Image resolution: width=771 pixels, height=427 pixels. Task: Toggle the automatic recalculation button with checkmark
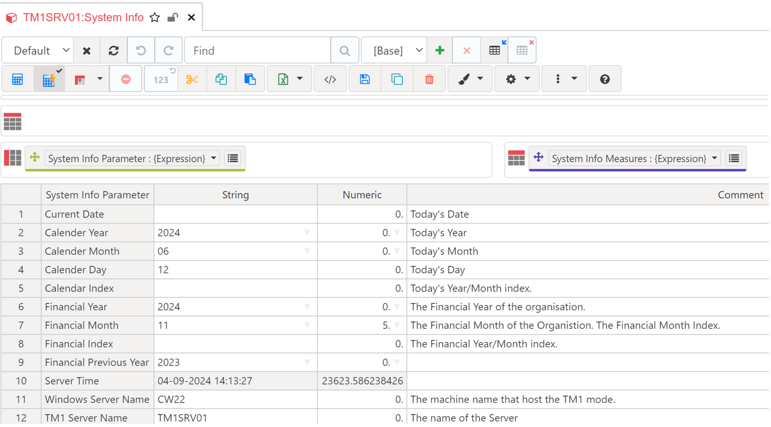coord(49,79)
